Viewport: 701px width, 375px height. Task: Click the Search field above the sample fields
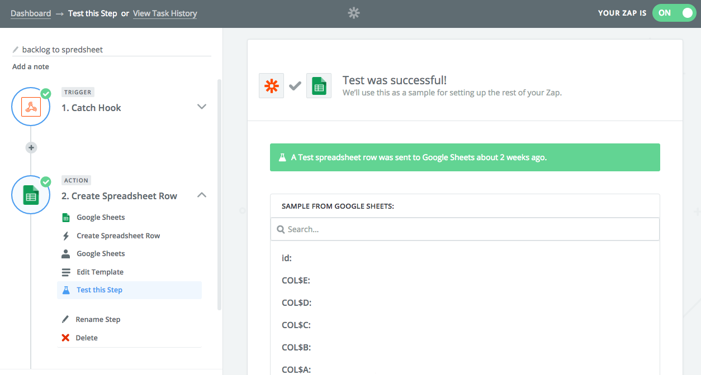point(465,229)
